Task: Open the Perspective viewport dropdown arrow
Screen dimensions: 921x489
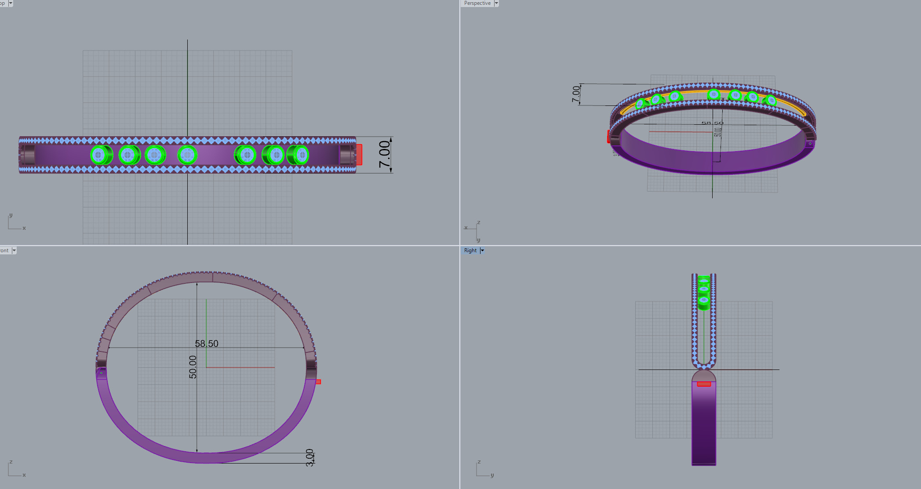Action: 496,3
